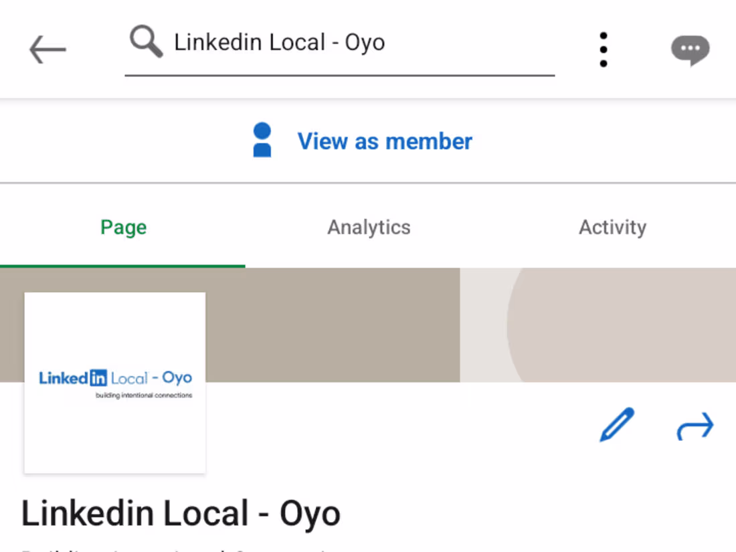Tap the member profile silhouette icon
Viewport: 736px width, 552px height.
click(262, 139)
